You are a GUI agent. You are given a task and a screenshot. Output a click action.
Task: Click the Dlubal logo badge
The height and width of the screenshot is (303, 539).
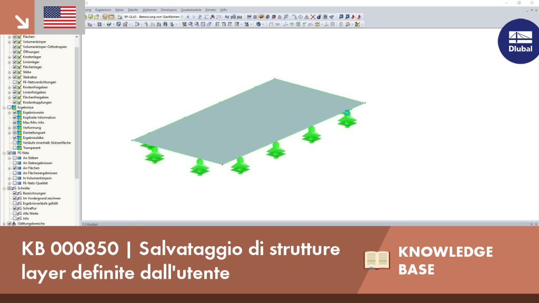click(x=518, y=41)
